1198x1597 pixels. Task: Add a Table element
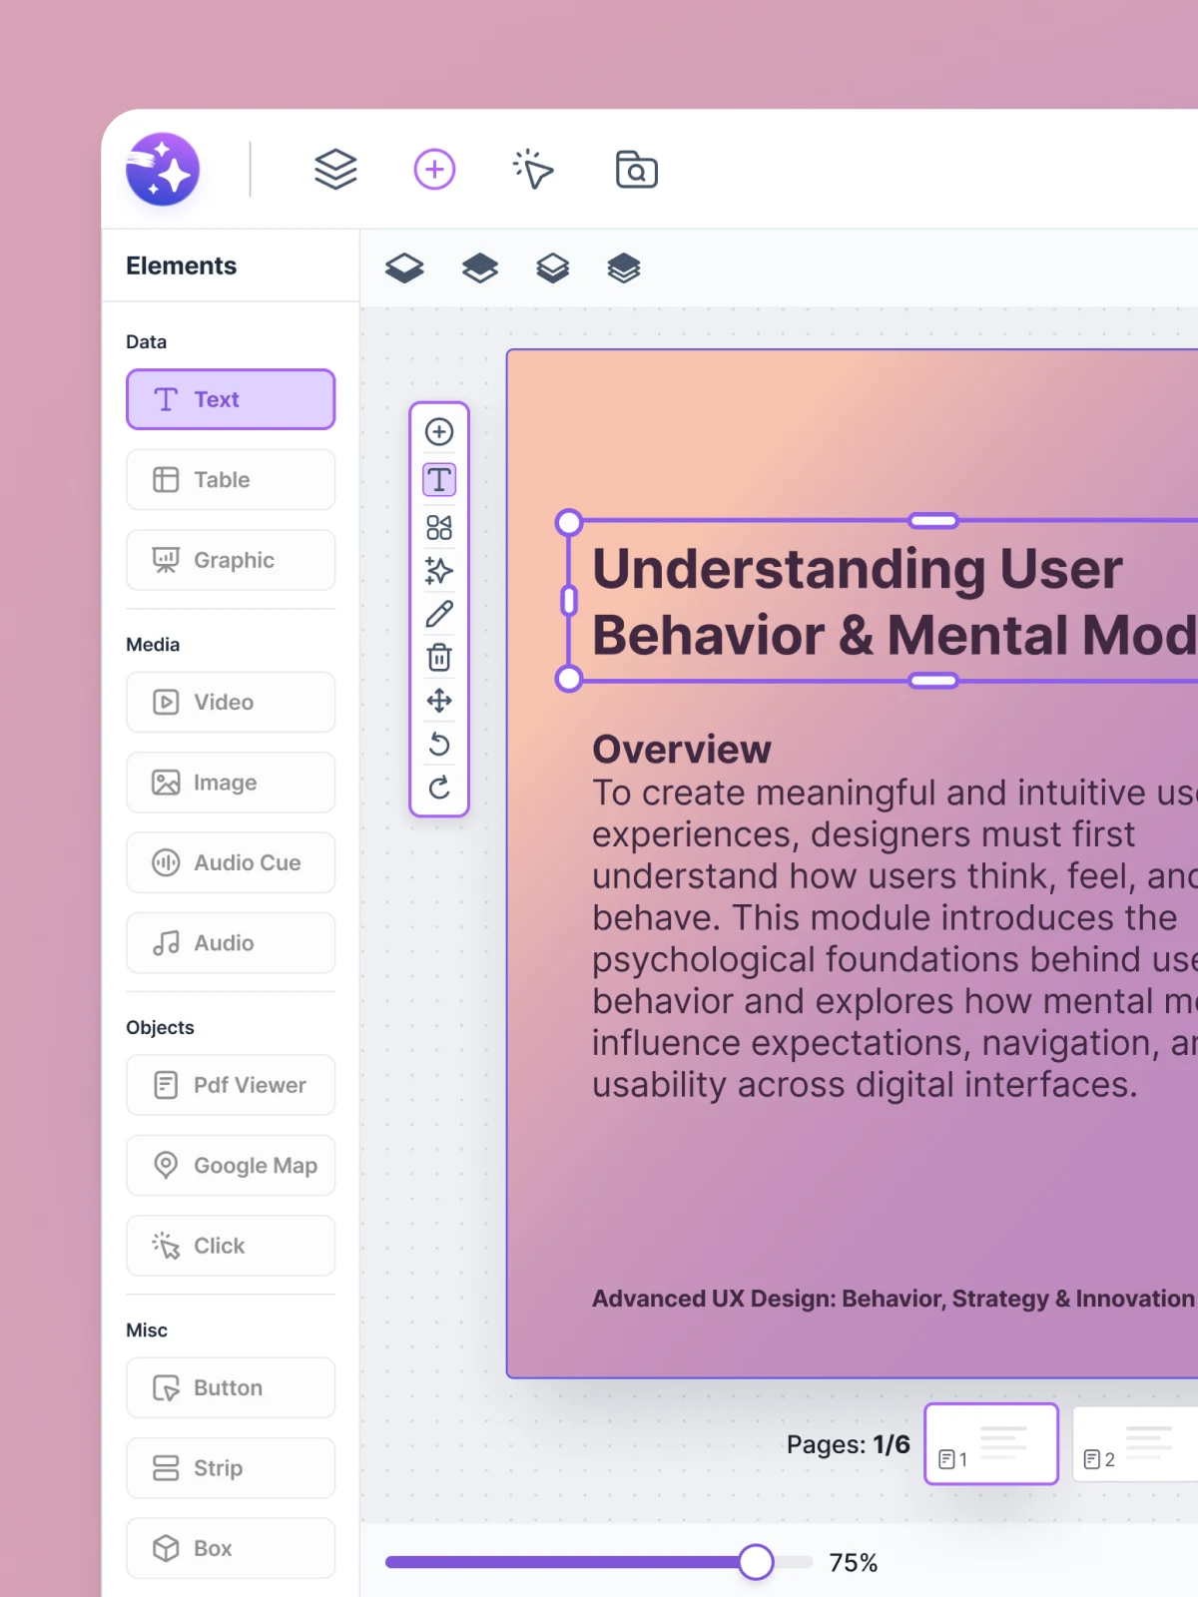(231, 480)
